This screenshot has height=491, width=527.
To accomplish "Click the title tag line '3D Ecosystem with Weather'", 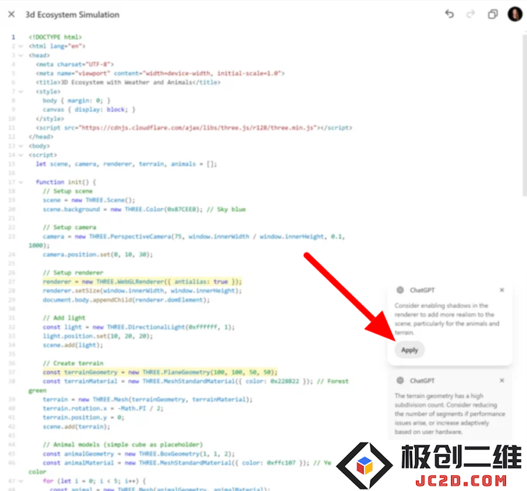I will click(128, 82).
